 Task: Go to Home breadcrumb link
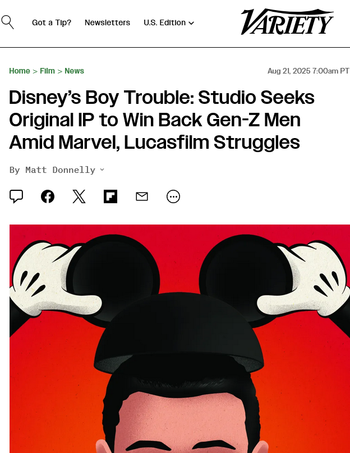point(20,71)
